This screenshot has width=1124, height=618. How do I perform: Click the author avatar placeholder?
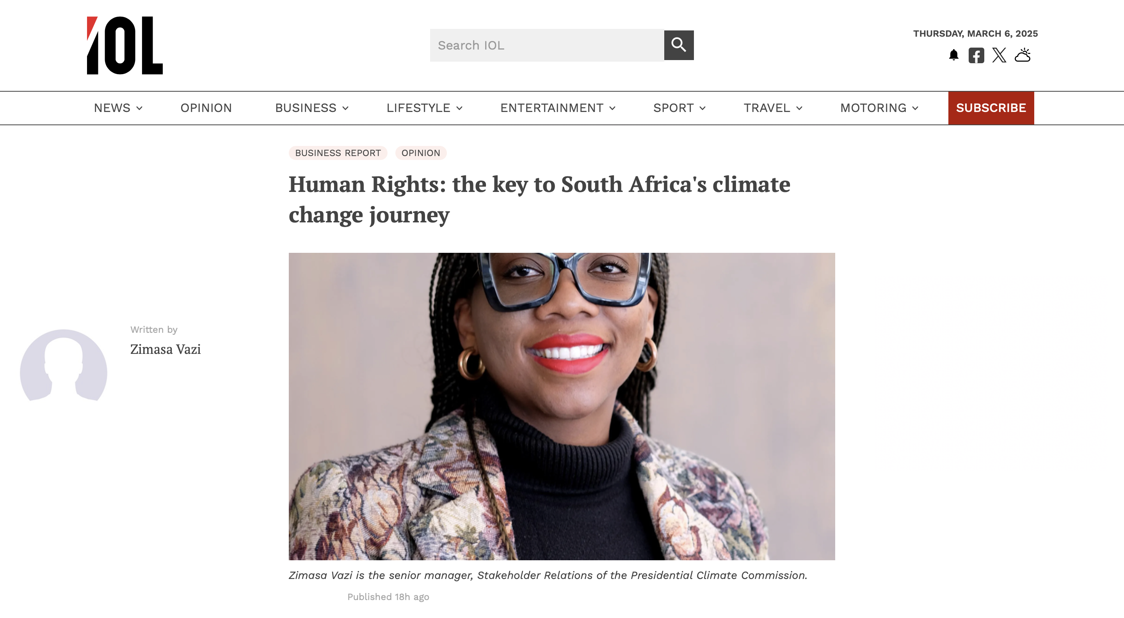64,366
